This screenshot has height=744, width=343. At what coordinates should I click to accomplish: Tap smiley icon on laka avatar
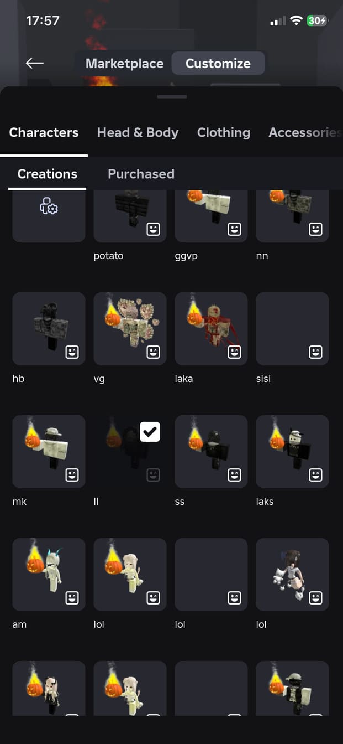click(x=234, y=352)
